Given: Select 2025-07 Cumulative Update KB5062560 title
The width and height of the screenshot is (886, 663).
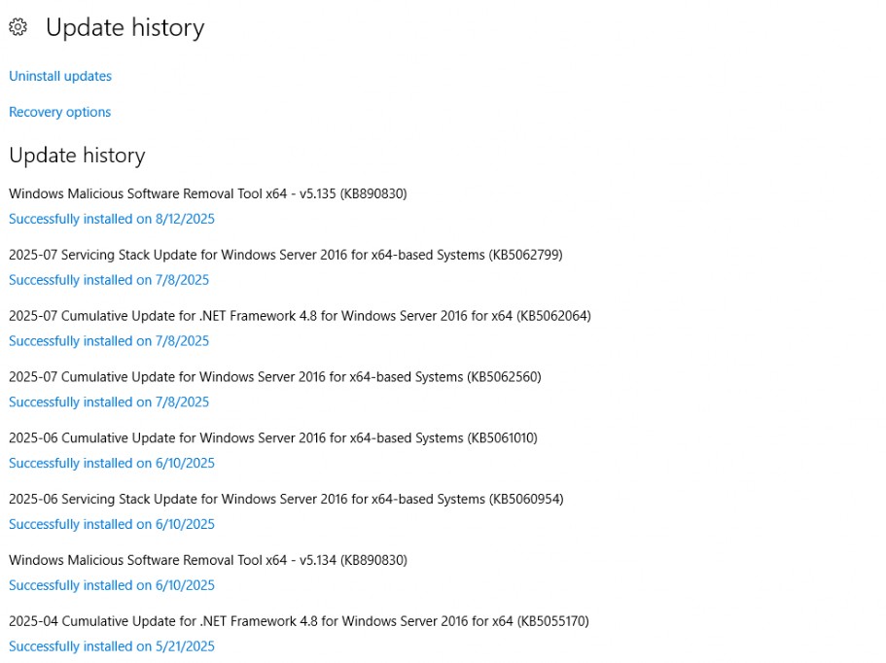Looking at the screenshot, I should (275, 376).
